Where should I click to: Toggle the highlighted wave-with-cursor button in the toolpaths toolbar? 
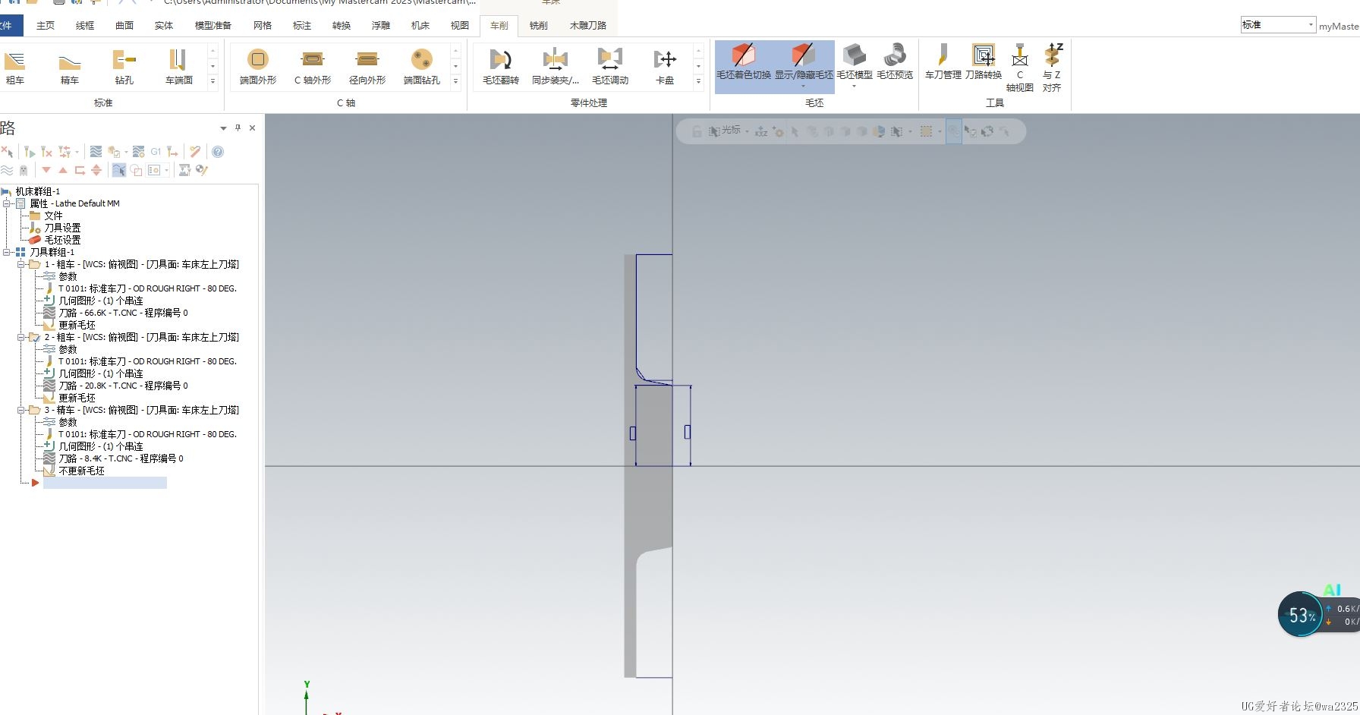[x=119, y=170]
